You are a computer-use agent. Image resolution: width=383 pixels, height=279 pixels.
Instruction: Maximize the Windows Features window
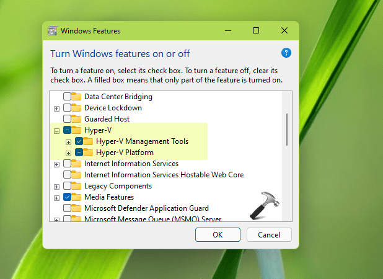click(x=256, y=30)
